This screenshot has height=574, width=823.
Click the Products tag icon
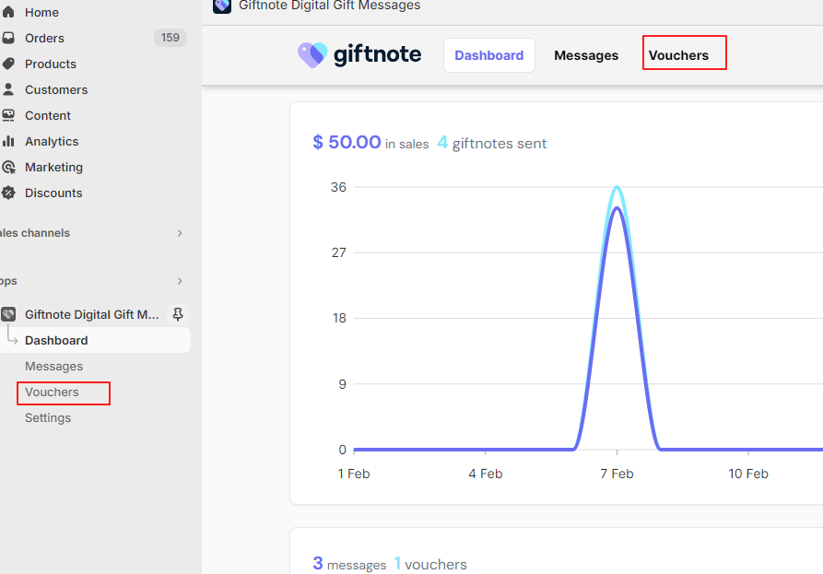[8, 64]
